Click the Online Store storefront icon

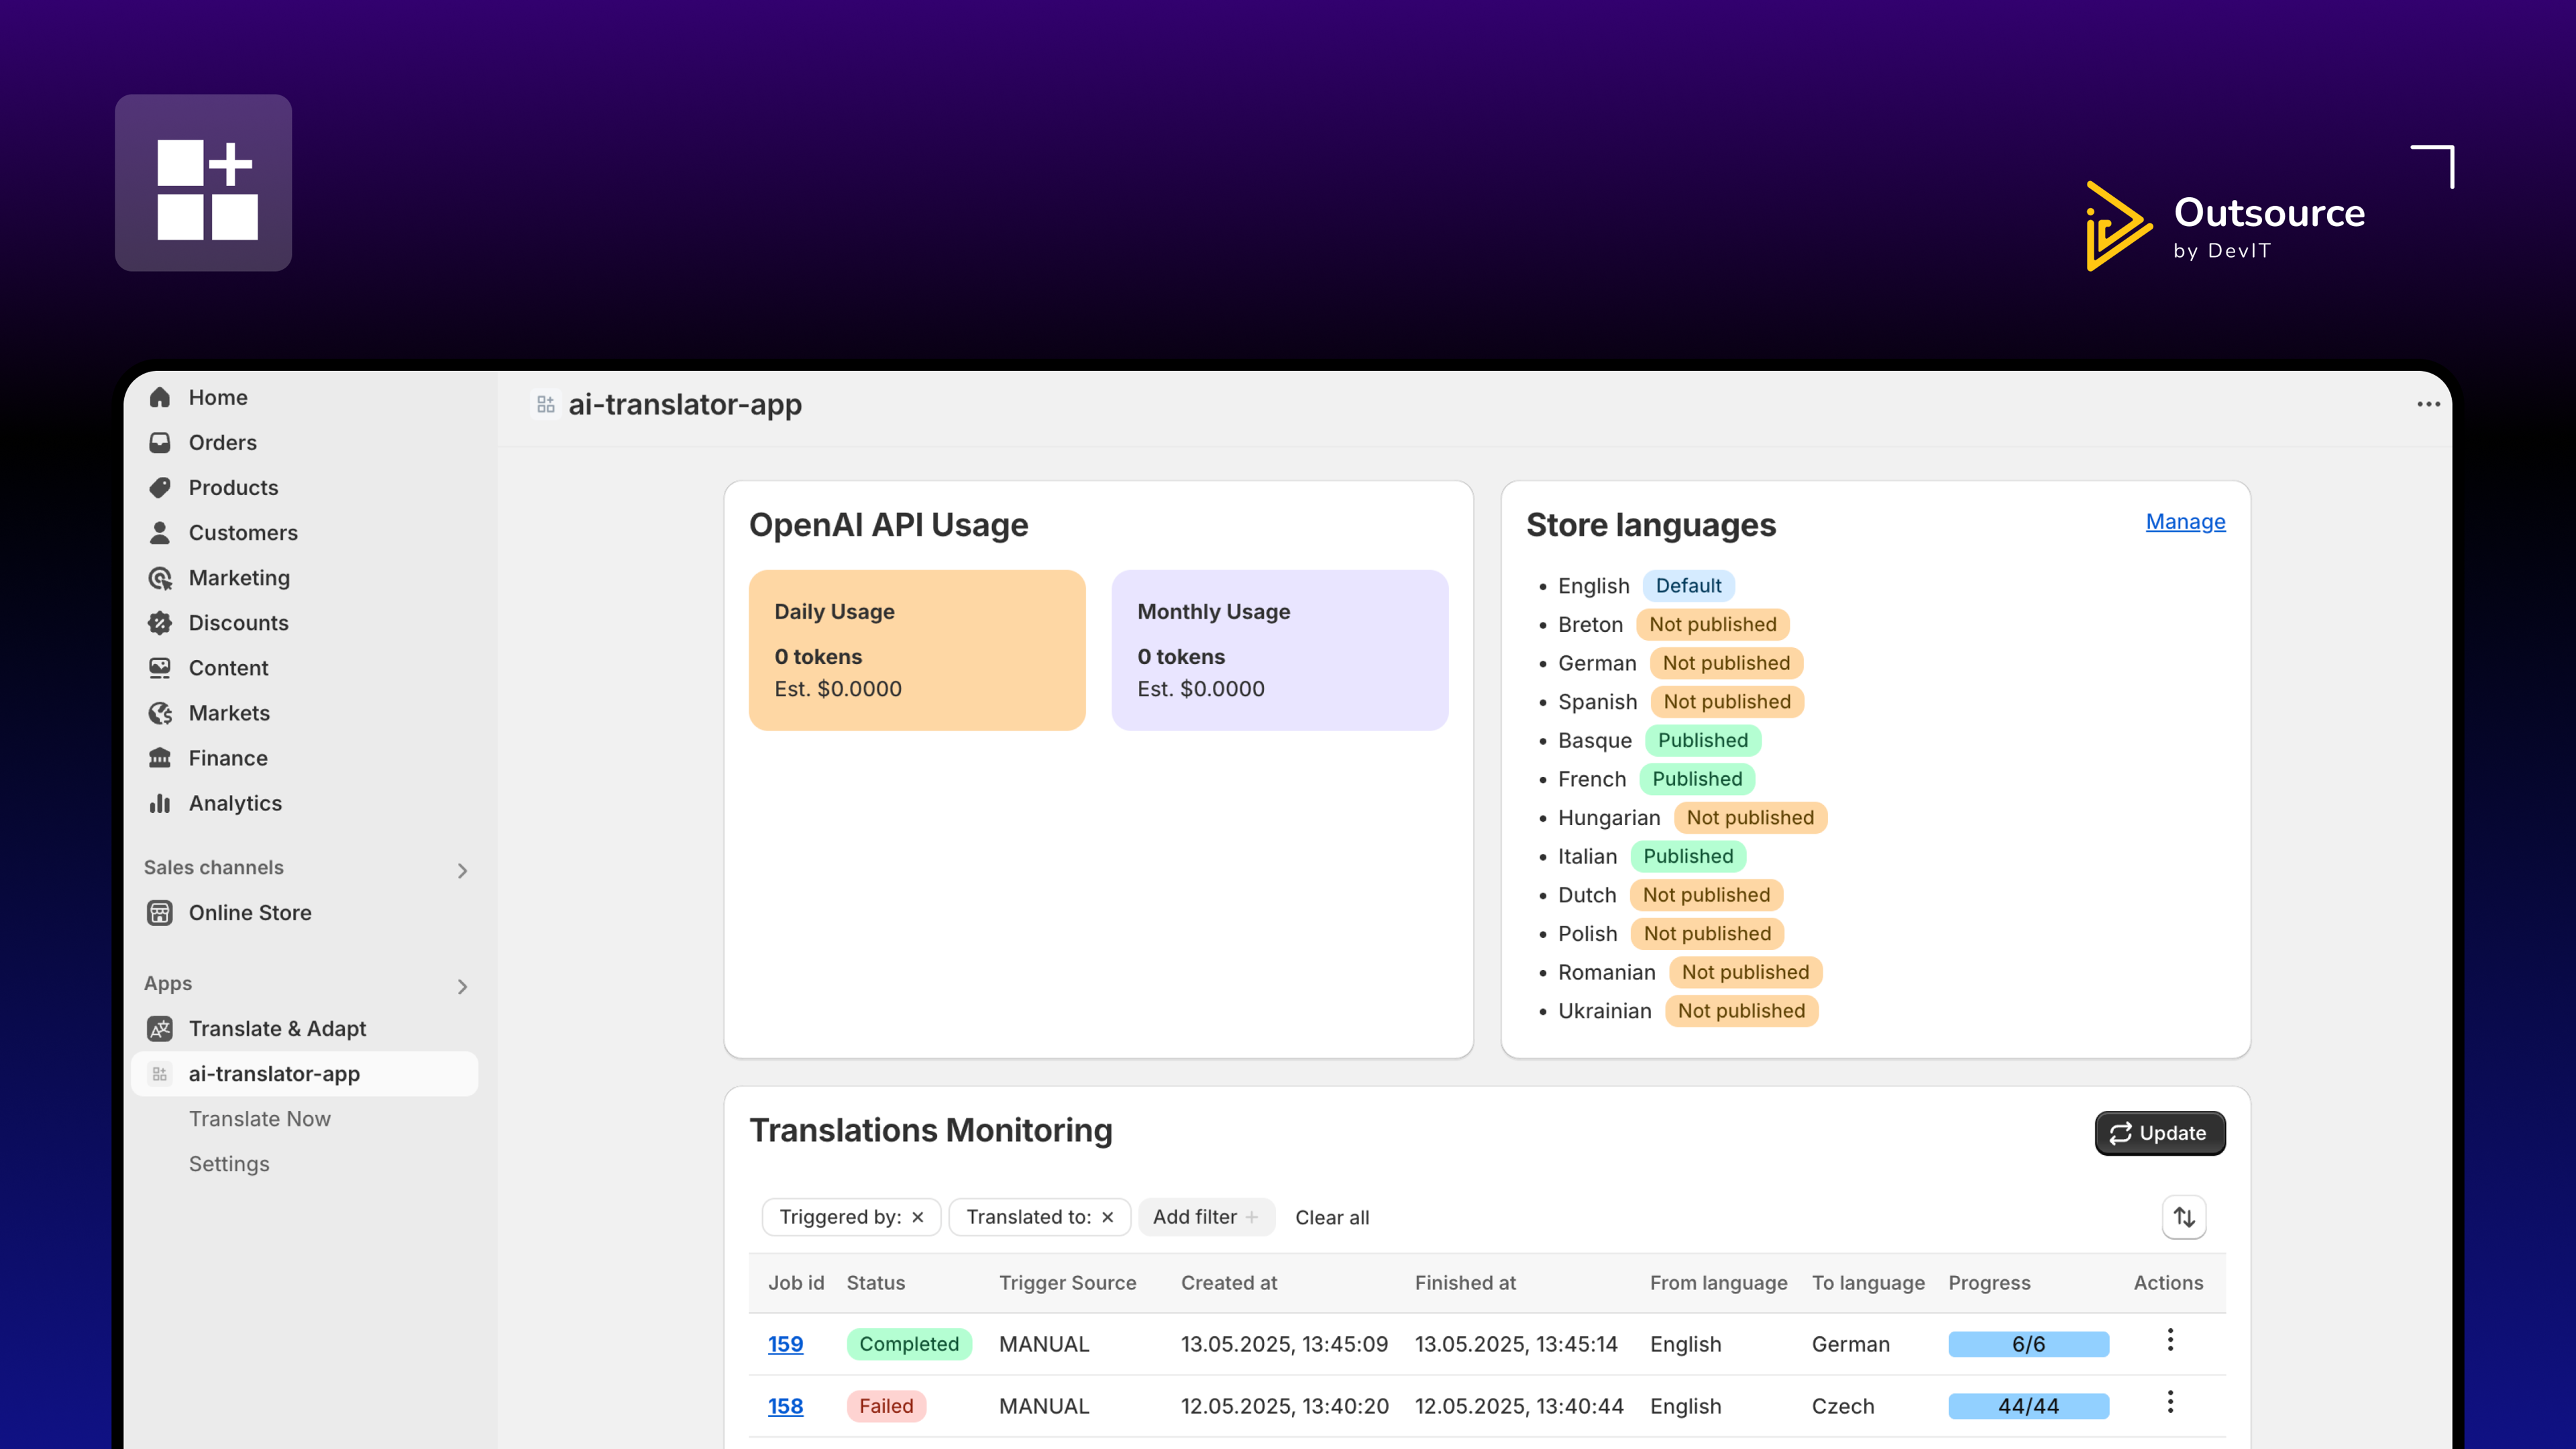point(160,912)
